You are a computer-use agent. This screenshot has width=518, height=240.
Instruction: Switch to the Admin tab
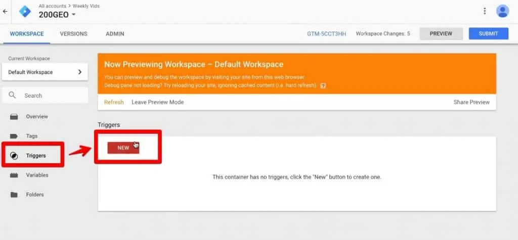tap(115, 34)
